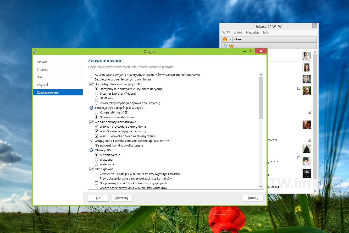This screenshot has height=233, width=349.
Task: Set IPv6 support to Włączona
Action: 96,160
